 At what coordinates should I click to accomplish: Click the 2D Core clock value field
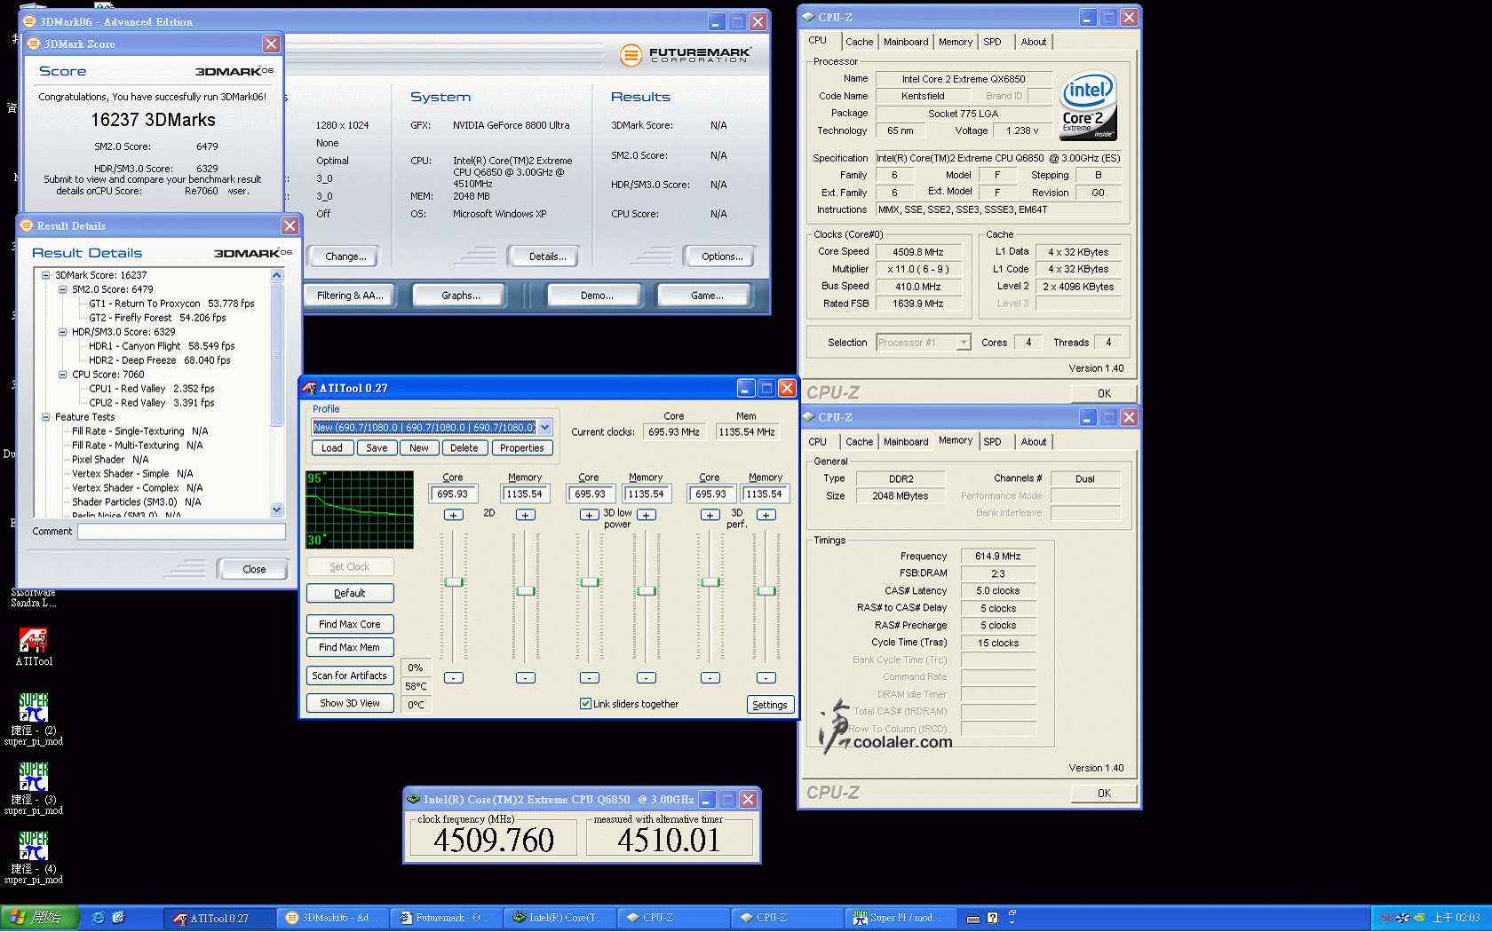454,494
